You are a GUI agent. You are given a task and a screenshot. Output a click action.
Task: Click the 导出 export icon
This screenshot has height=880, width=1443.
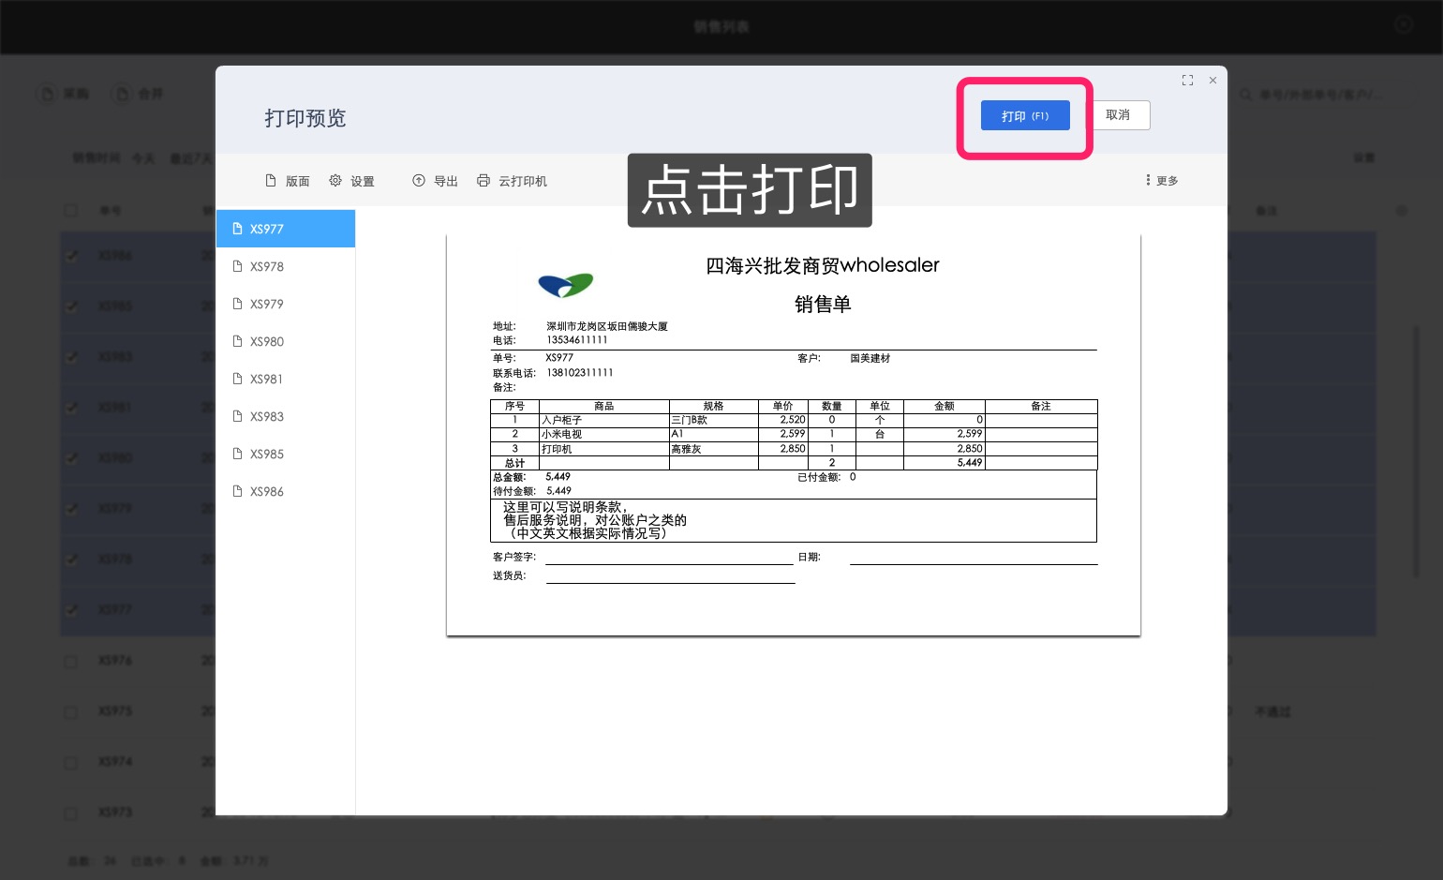[x=435, y=181]
